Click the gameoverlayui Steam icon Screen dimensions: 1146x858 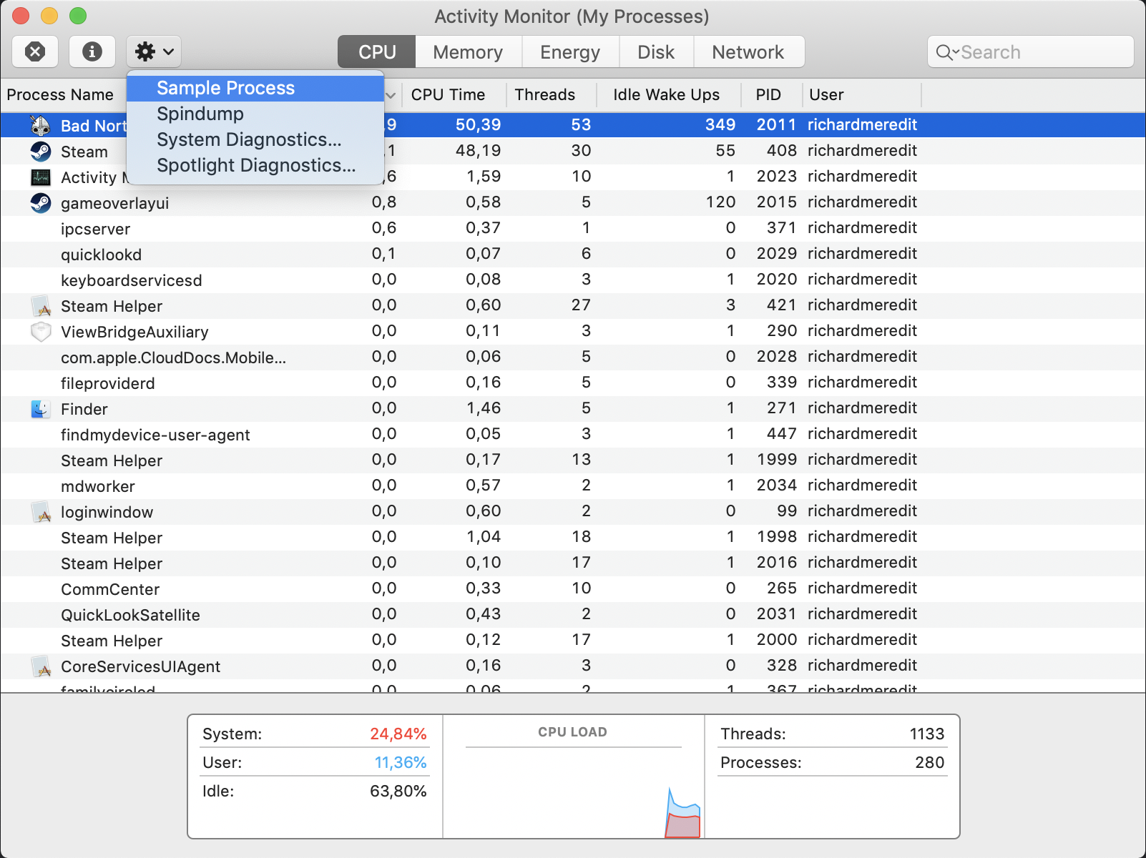click(41, 202)
